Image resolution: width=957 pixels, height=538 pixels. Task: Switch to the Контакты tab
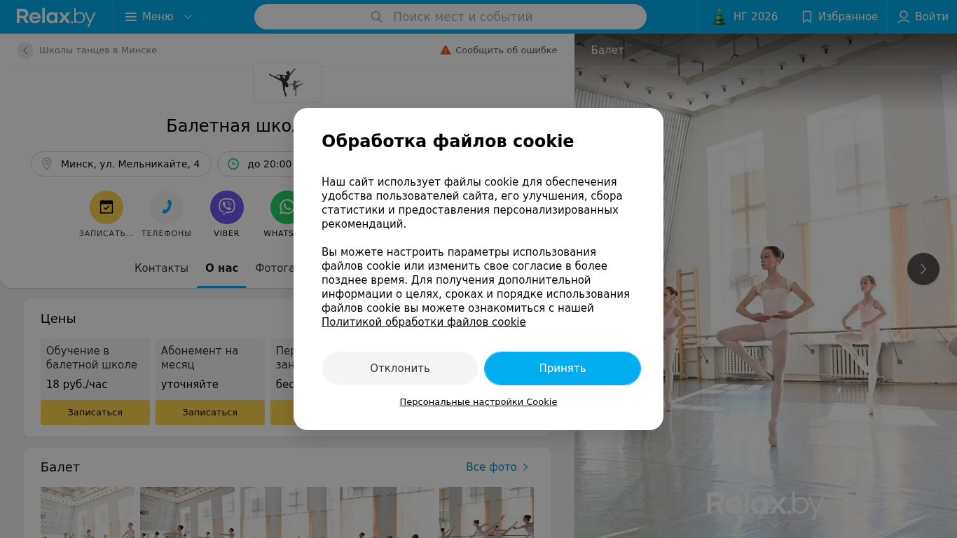161,268
